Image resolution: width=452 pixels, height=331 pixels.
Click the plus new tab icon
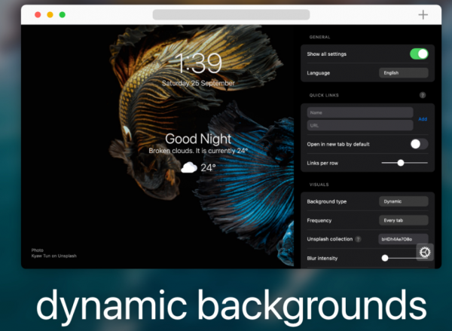pos(423,15)
